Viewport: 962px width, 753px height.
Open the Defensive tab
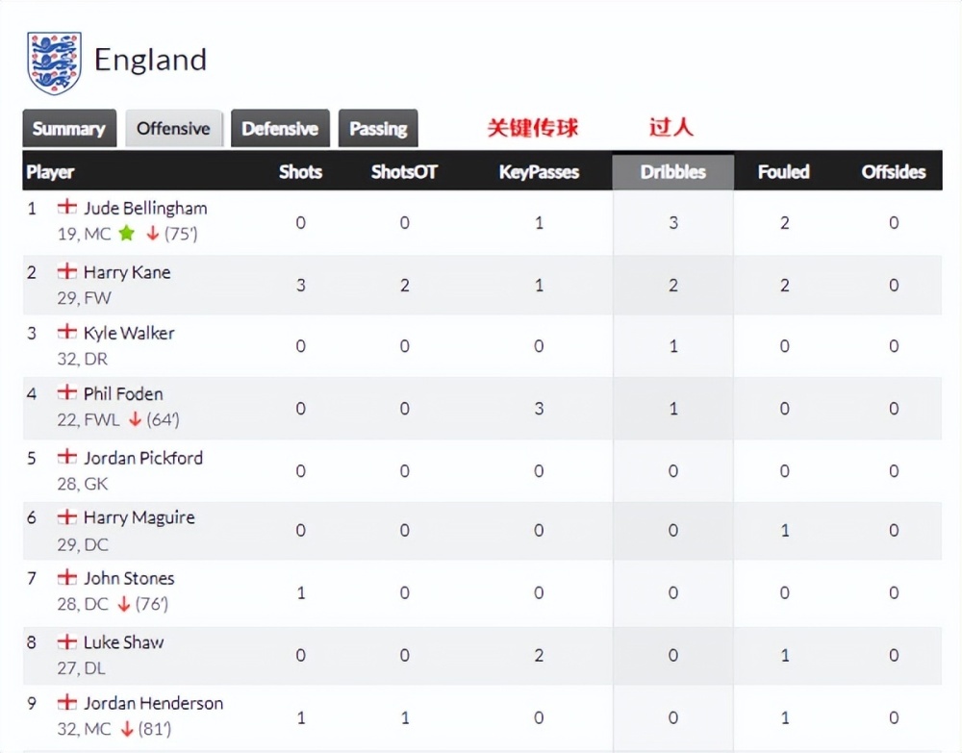tap(280, 129)
